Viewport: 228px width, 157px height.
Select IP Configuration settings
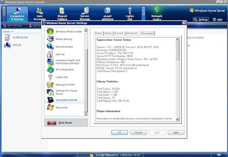[x=64, y=70]
